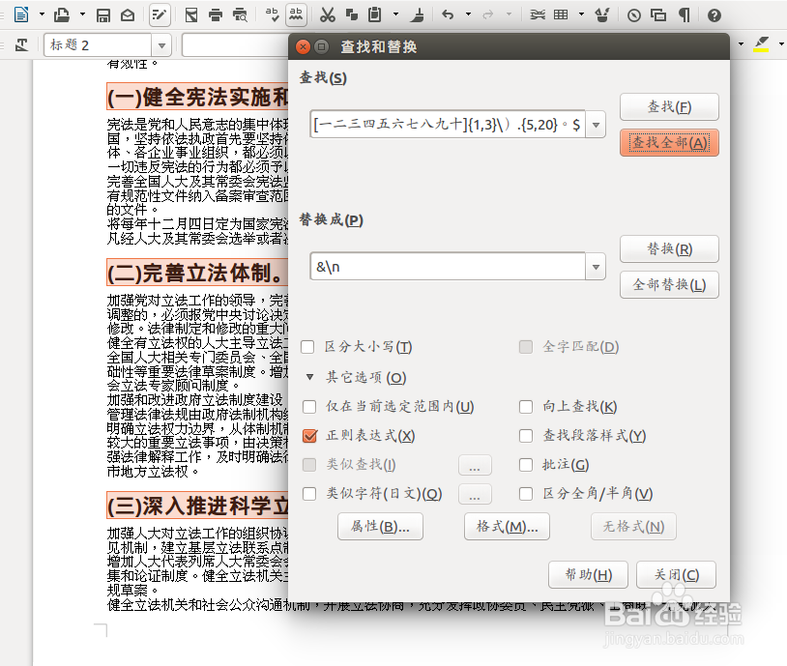Screen dimensions: 787x666
Task: Create a new document with the New icon
Action: (x=21, y=15)
